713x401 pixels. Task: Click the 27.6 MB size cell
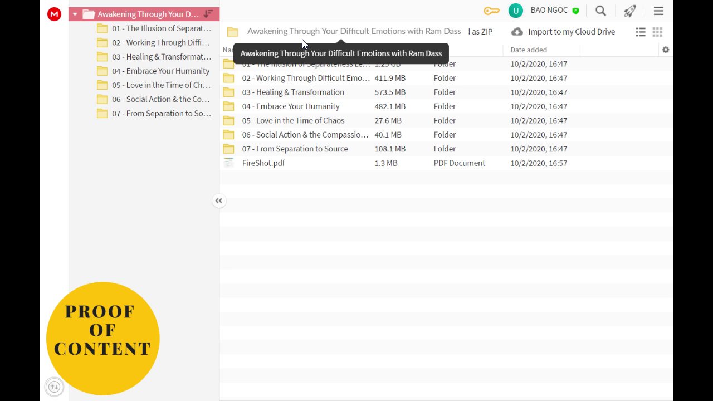point(388,120)
